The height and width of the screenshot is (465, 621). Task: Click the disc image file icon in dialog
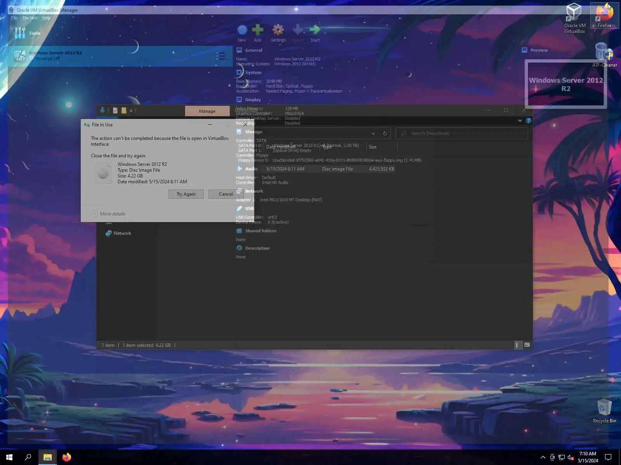point(103,173)
